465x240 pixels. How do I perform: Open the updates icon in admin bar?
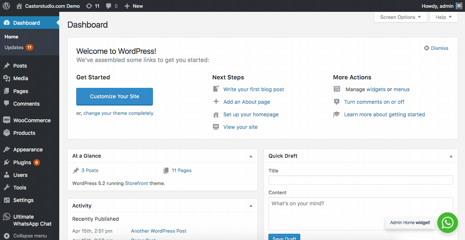coord(89,6)
